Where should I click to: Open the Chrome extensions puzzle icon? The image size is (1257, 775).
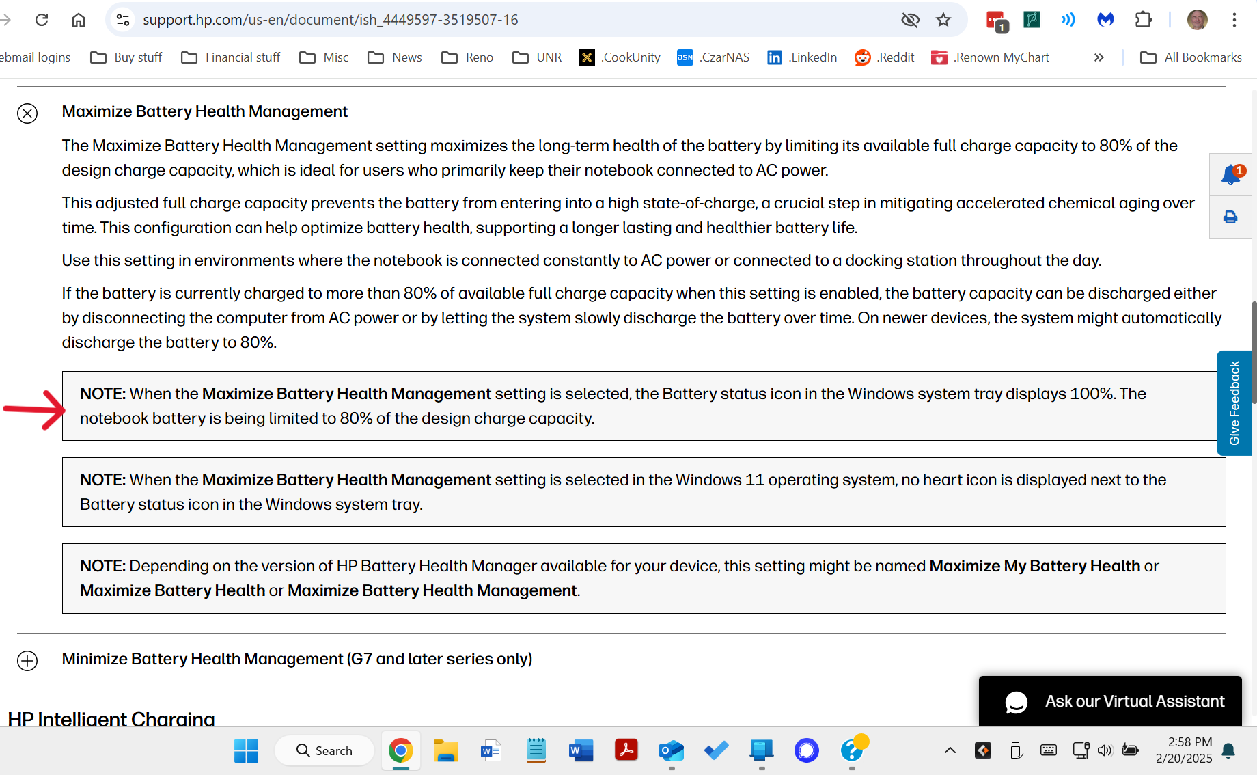pos(1144,20)
